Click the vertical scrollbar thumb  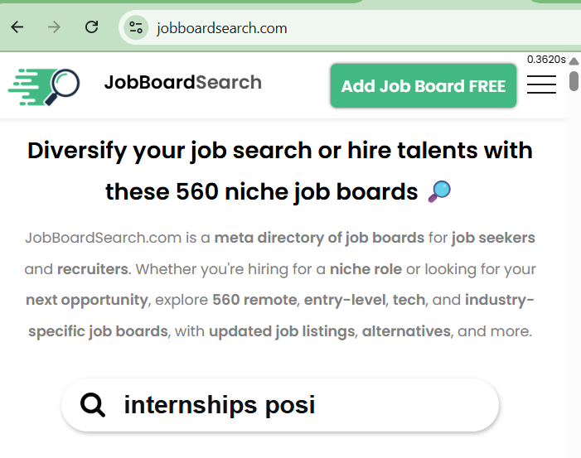574,81
